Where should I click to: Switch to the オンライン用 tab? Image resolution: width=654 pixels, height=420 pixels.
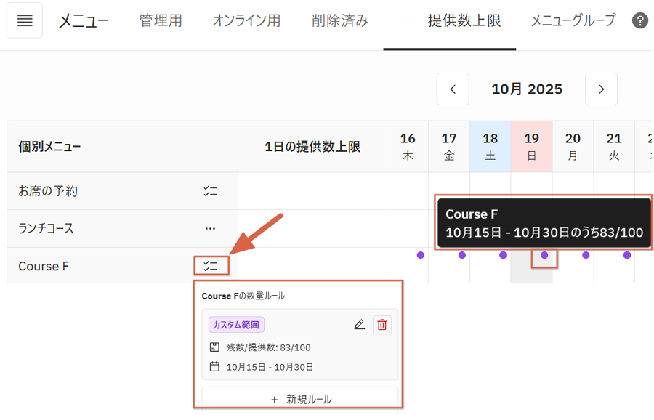[x=246, y=20]
